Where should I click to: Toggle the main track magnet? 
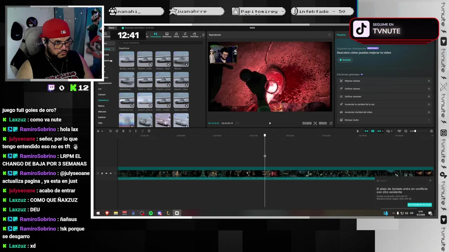367,131
